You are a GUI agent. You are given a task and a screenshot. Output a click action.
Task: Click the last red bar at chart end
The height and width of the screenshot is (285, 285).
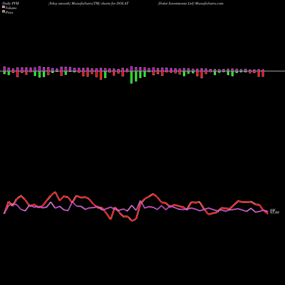263,74
